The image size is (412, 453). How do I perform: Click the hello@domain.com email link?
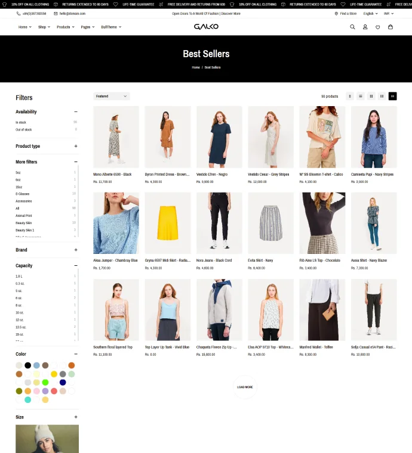click(x=72, y=14)
